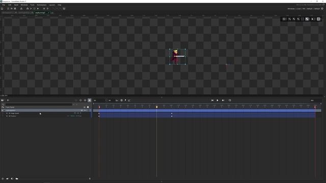
Task: Click the Windows target link
Action: click(x=291, y=9)
